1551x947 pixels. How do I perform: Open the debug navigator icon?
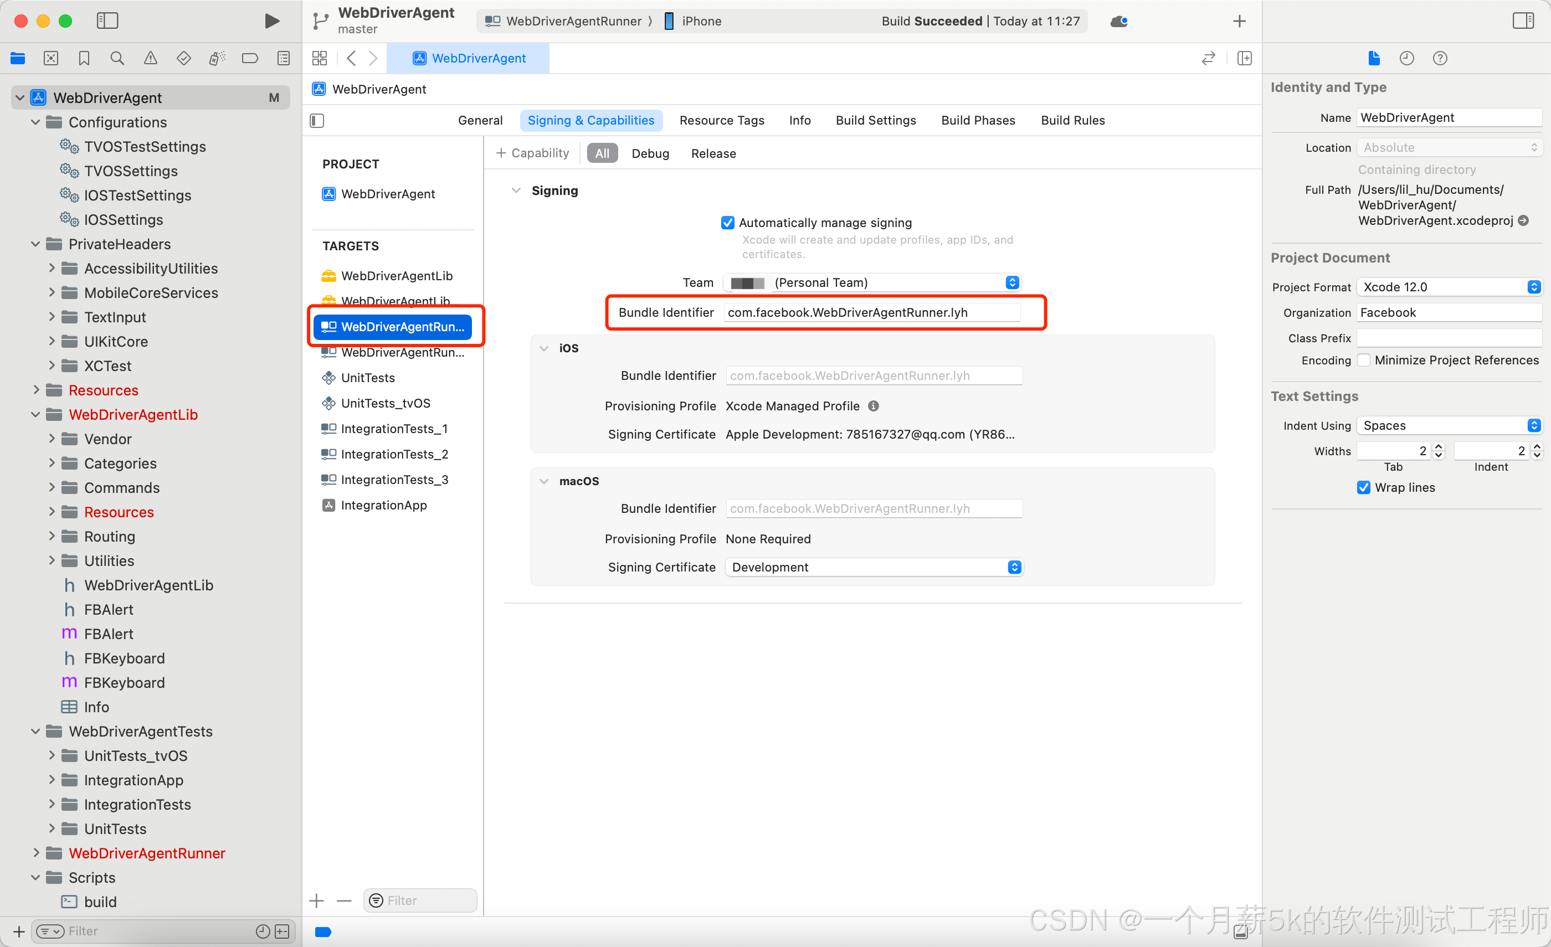click(217, 59)
